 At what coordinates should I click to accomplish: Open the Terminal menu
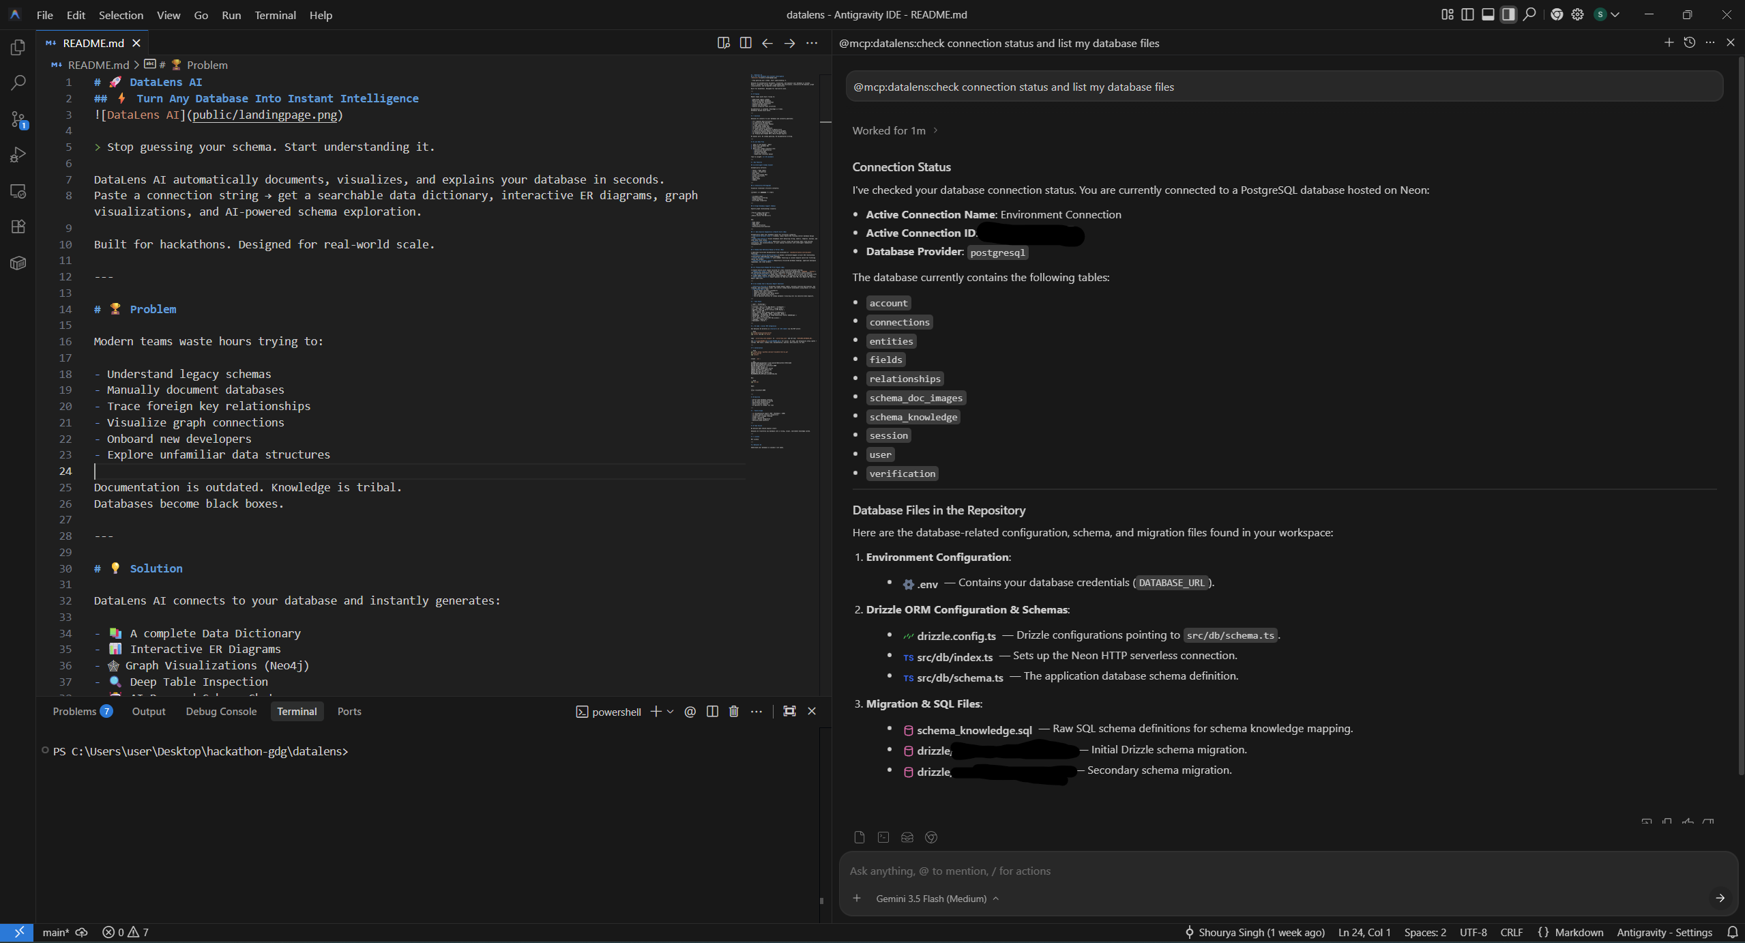click(x=275, y=15)
